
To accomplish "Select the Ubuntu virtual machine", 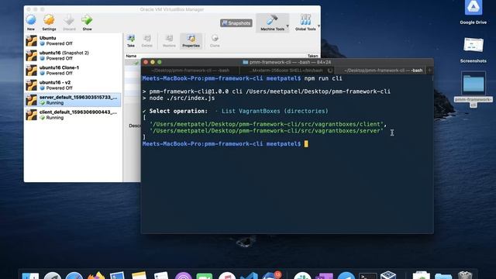I will pyautogui.click(x=73, y=41).
